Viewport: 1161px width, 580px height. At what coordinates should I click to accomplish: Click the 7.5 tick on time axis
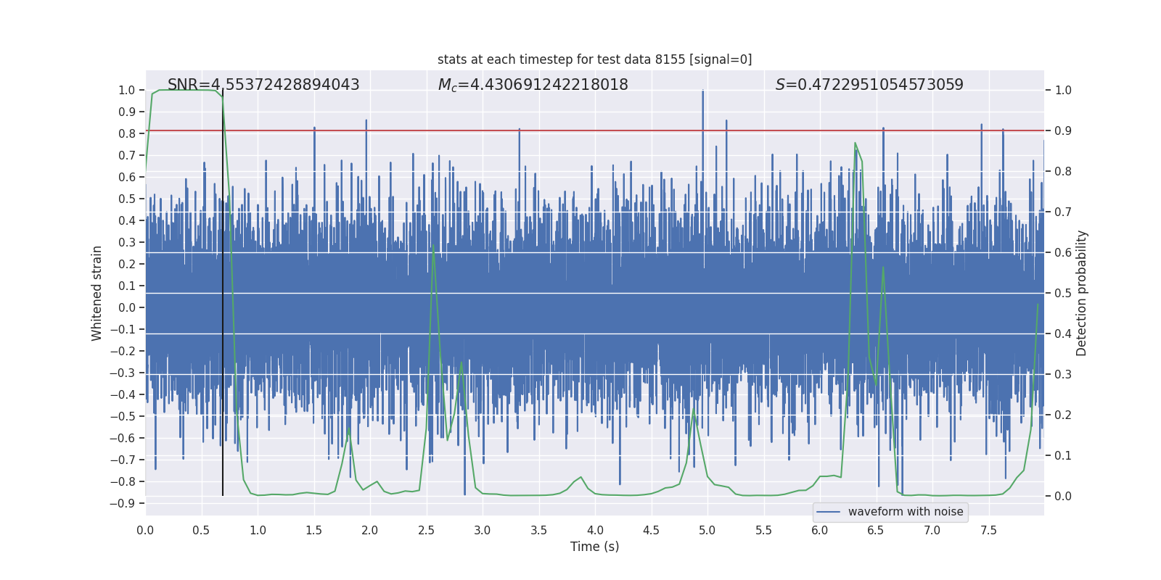click(988, 530)
